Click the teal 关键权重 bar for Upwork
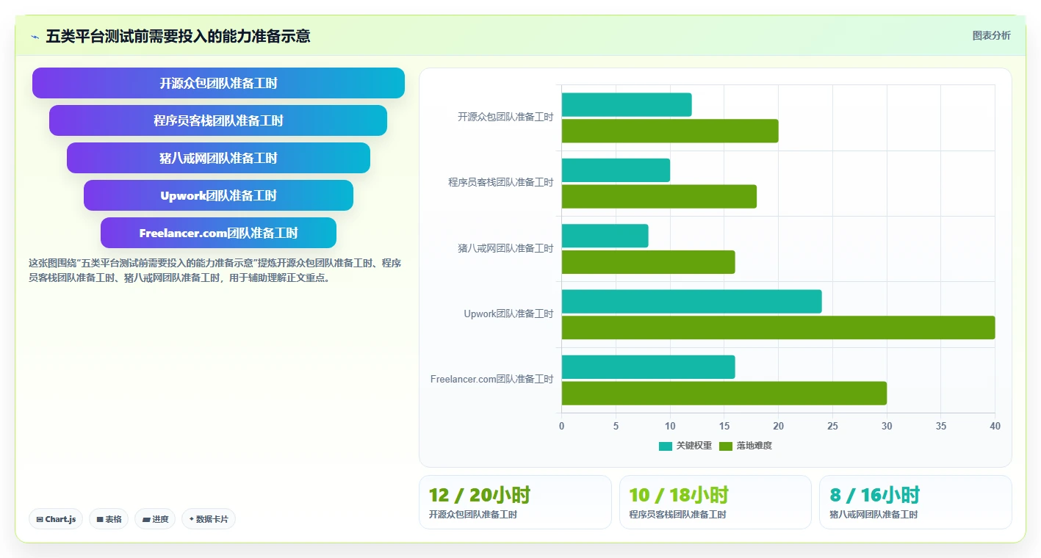This screenshot has width=1041, height=558. [x=692, y=301]
